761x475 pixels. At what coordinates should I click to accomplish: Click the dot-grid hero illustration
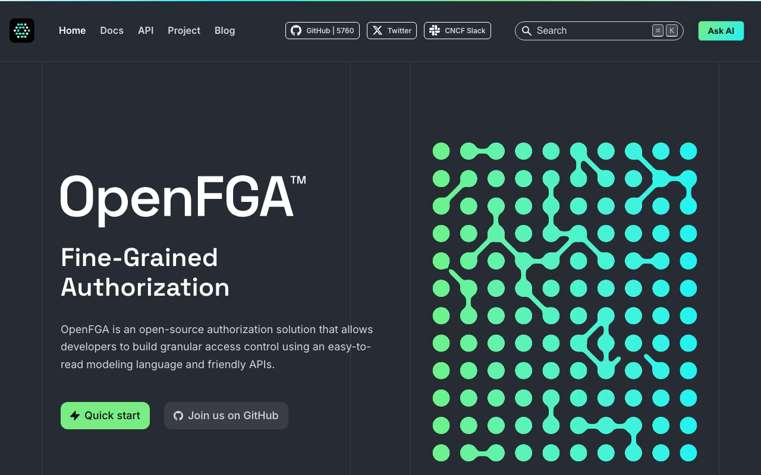(x=565, y=302)
